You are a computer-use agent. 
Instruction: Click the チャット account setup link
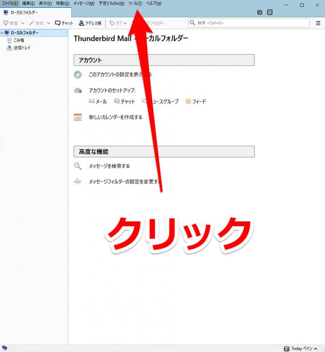coord(125,101)
